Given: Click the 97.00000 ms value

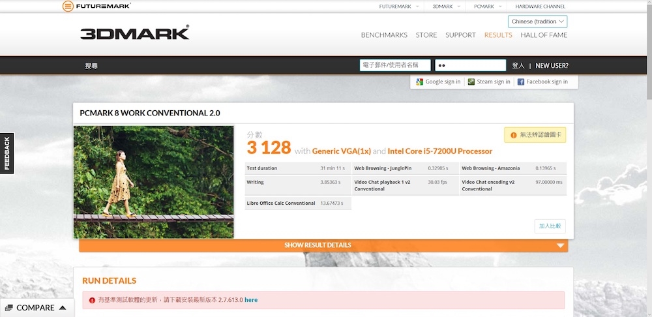Looking at the screenshot, I should tap(549, 182).
